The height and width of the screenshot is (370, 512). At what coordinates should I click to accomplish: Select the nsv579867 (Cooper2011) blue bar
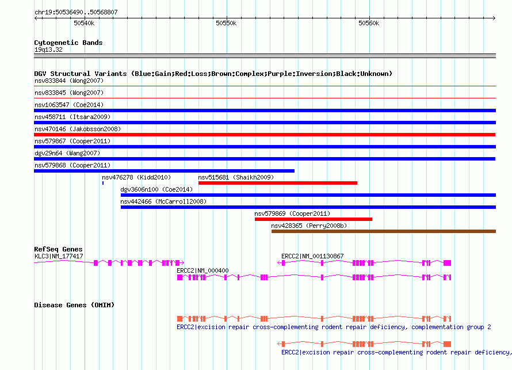tap(265, 147)
